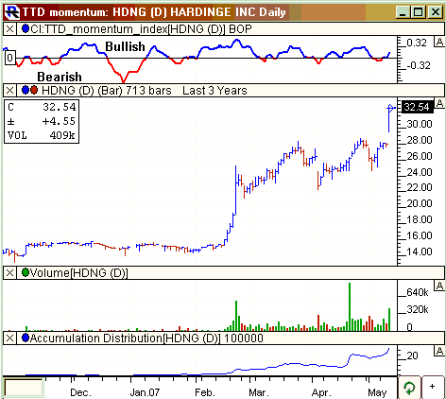This screenshot has width=446, height=399.
Task: Click the latest blue price bar near 32.54
Action: (389, 118)
